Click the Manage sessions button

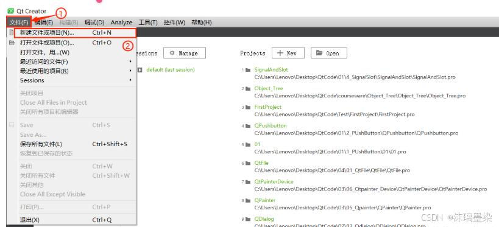tap(185, 53)
